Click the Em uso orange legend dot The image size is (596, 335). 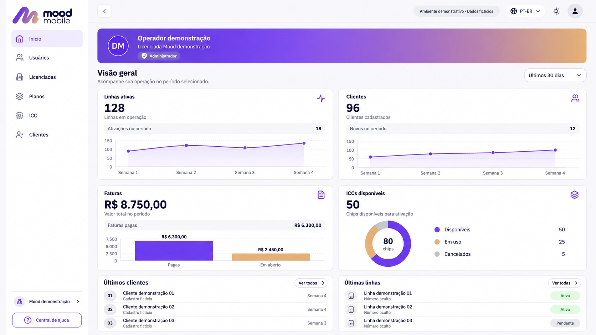click(437, 242)
